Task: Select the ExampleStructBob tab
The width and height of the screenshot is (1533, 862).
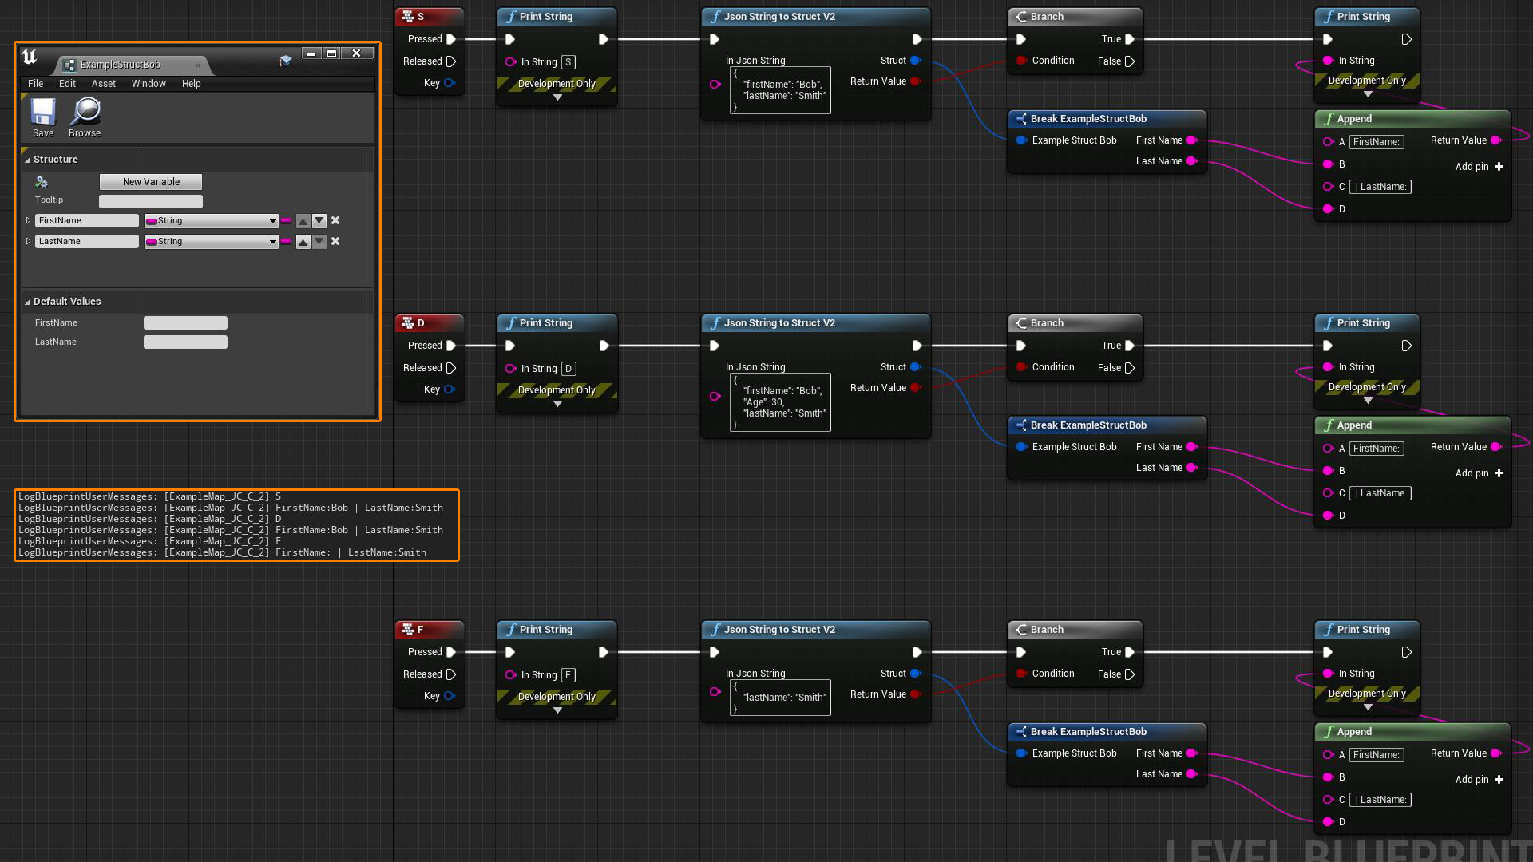Action: tap(120, 65)
